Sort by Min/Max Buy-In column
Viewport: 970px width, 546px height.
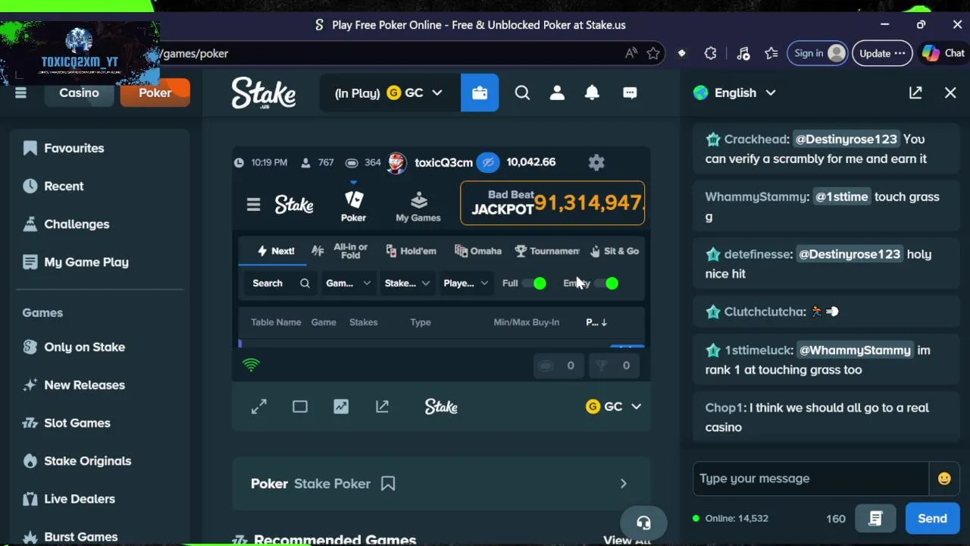pyautogui.click(x=526, y=322)
